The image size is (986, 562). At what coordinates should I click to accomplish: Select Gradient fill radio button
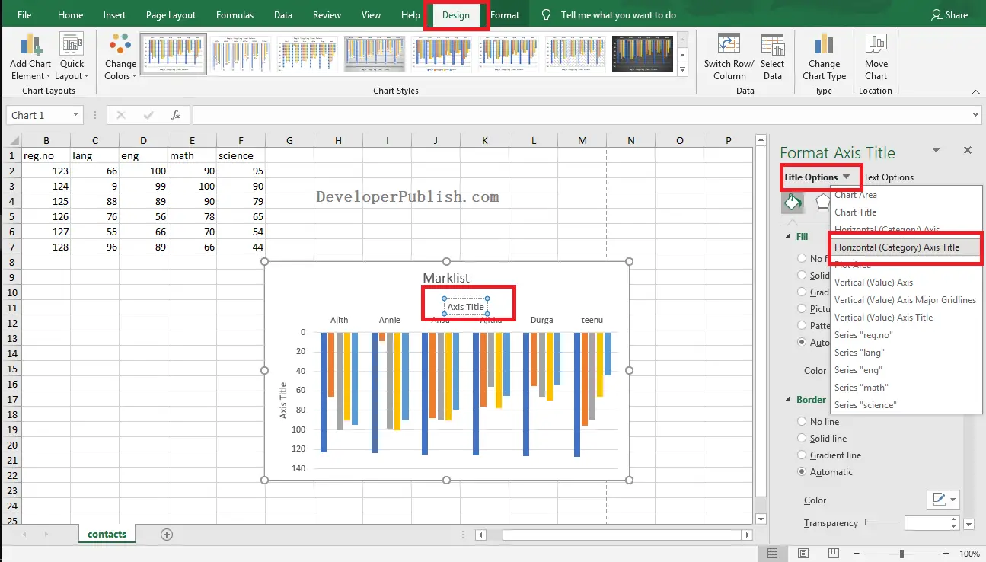pos(801,292)
